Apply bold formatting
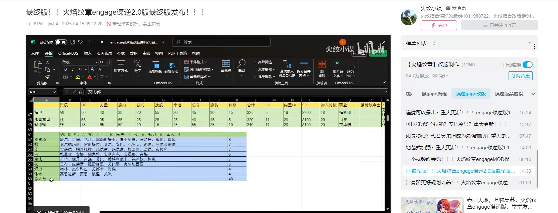 (65, 69)
